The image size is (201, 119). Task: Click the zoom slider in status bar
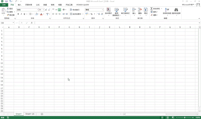[x=185, y=118]
